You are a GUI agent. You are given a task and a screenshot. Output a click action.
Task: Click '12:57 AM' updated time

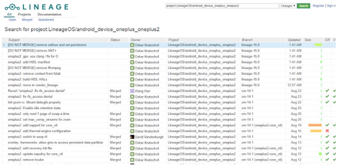pos(294,85)
